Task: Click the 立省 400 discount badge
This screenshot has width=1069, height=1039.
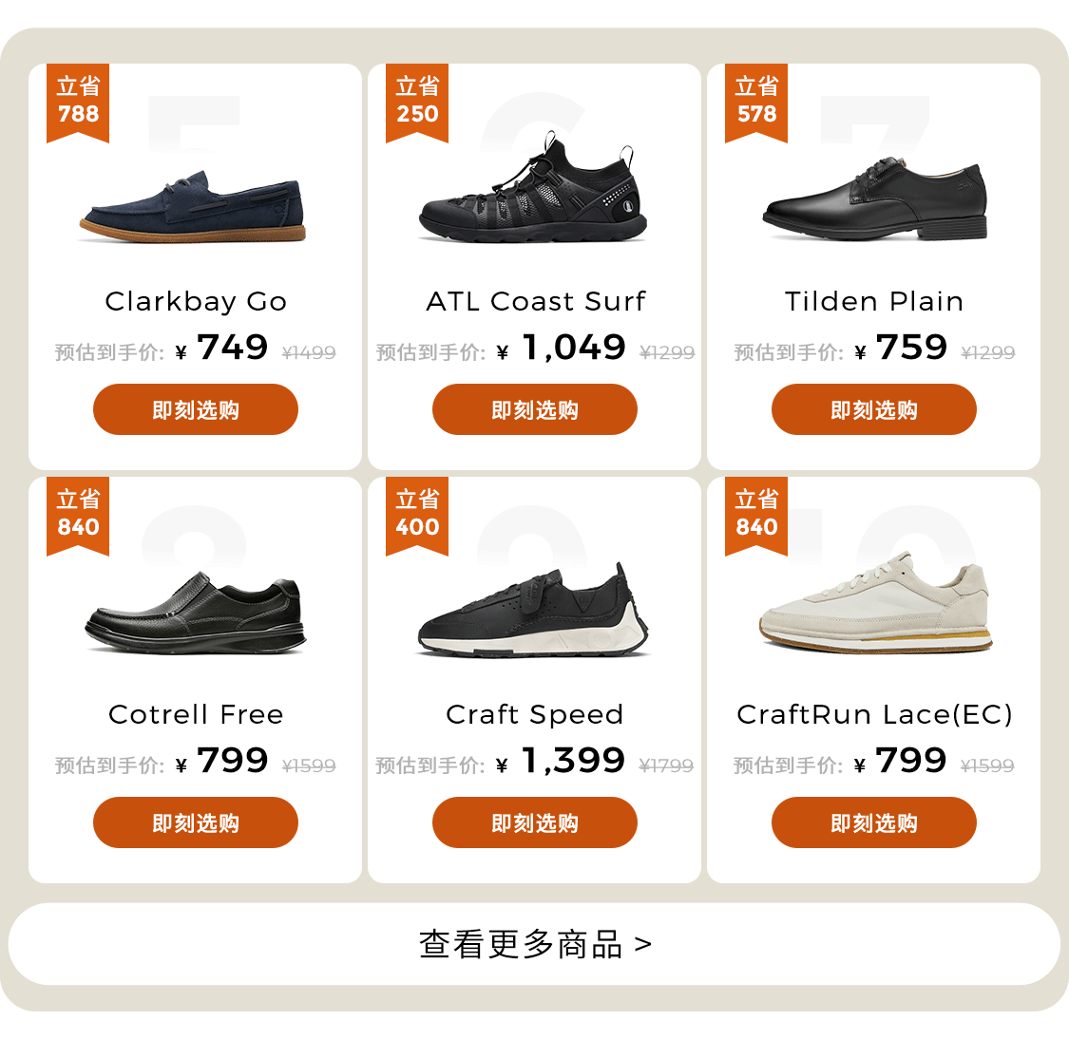Action: (x=417, y=515)
